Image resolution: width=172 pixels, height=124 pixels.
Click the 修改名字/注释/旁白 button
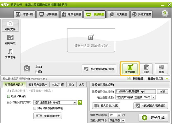(99, 69)
